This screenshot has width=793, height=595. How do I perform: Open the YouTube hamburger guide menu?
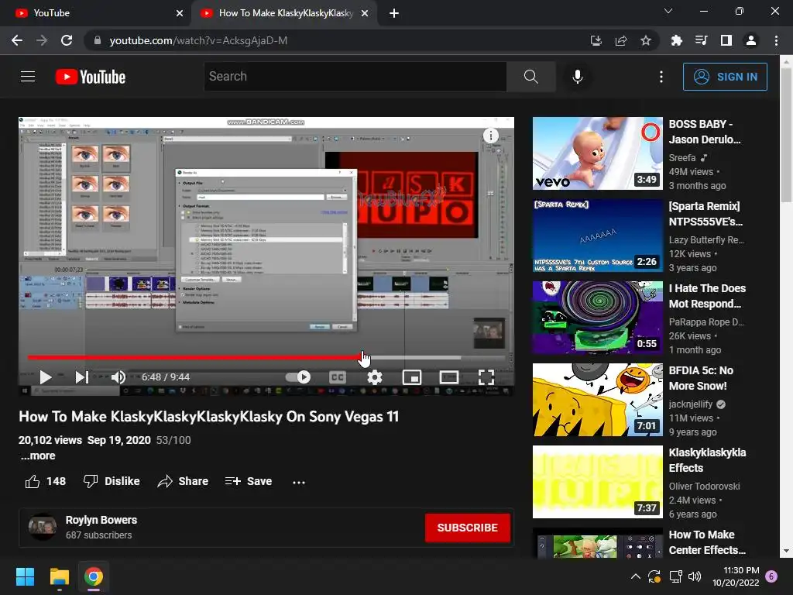coord(28,77)
